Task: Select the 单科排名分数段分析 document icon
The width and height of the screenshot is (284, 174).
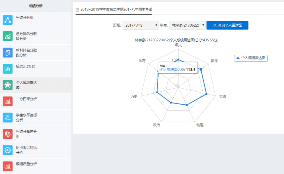Action: pos(8,53)
